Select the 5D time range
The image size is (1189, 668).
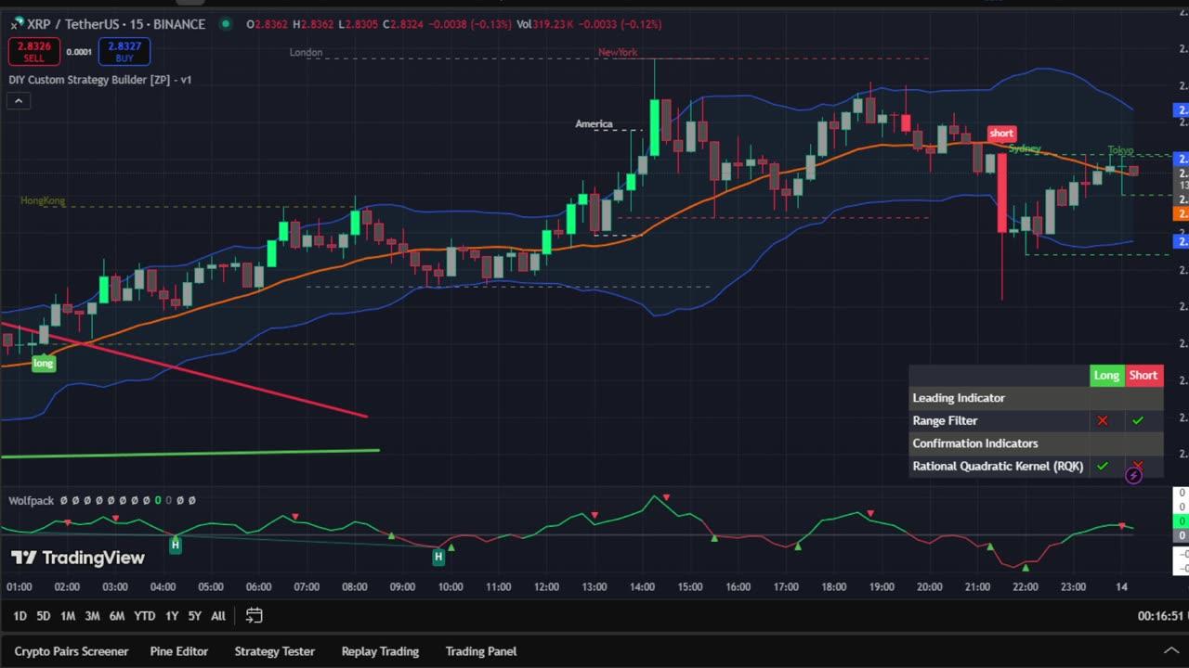tap(44, 616)
